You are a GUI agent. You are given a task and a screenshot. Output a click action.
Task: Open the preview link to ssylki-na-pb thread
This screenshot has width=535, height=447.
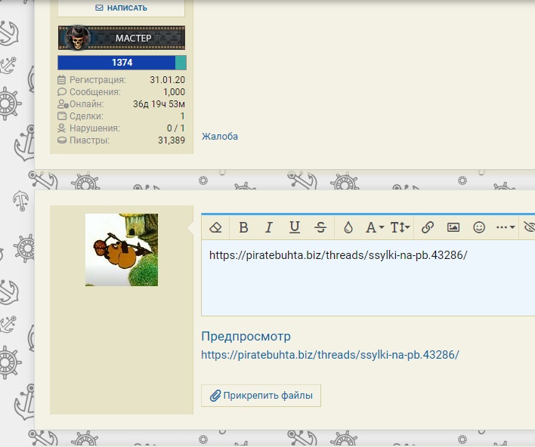click(330, 355)
